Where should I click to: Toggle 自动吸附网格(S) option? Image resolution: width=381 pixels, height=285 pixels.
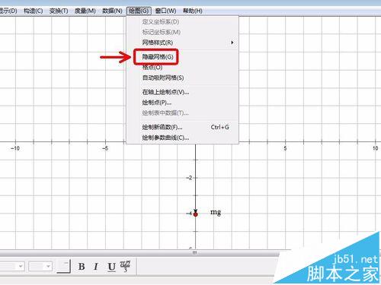tap(182, 78)
